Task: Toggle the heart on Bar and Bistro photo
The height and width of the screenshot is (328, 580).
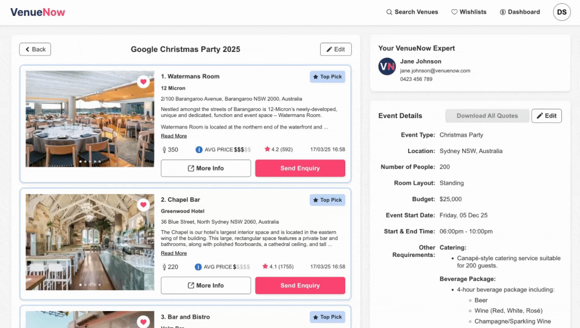Action: (143, 322)
